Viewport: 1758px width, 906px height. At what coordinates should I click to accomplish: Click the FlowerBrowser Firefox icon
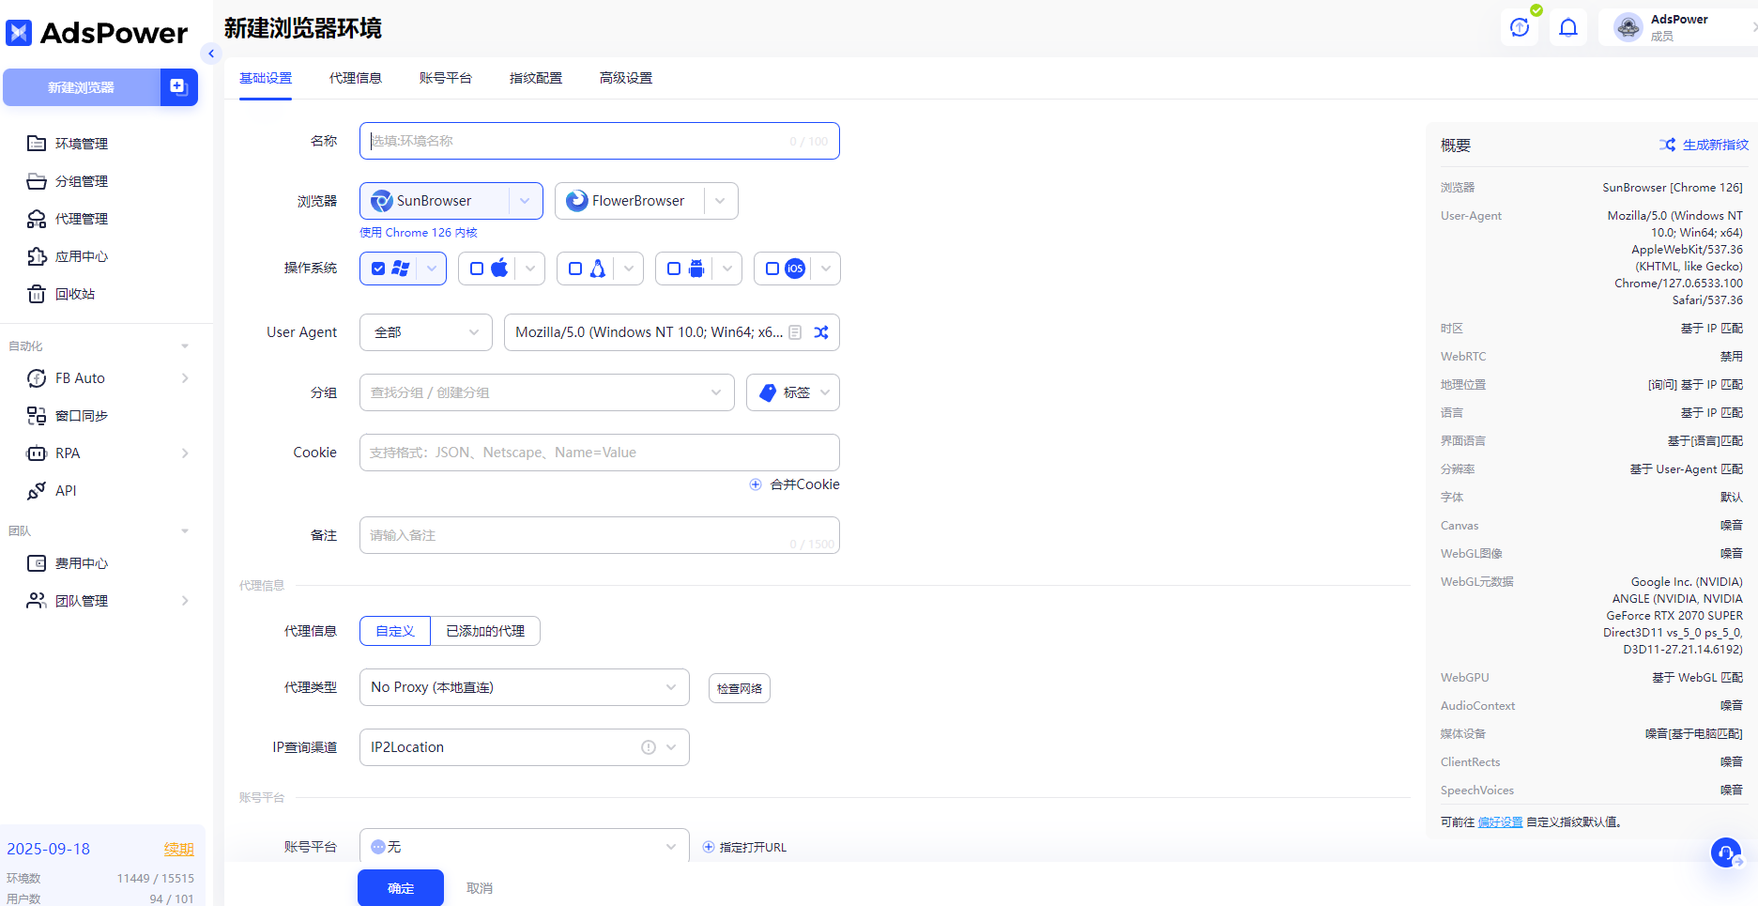577,201
